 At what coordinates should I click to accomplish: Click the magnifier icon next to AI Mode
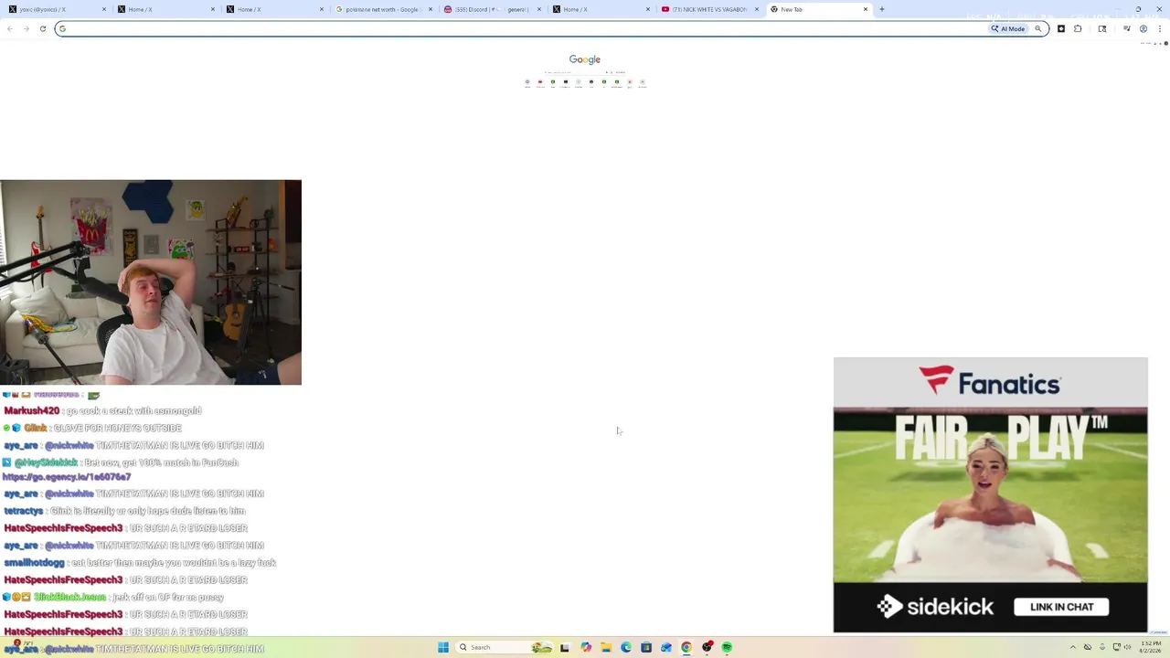(x=1037, y=28)
